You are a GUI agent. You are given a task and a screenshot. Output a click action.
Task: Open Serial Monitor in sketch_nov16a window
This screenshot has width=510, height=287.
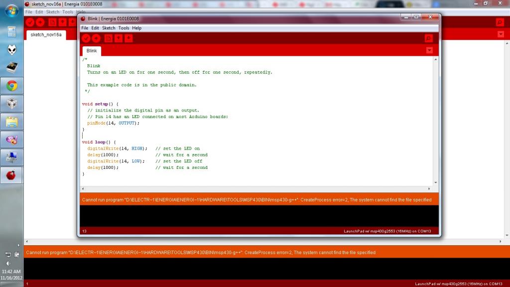pos(500,22)
